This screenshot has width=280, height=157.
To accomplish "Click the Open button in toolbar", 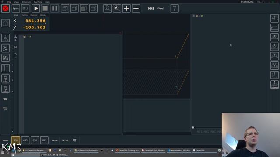I will tap(16, 8).
